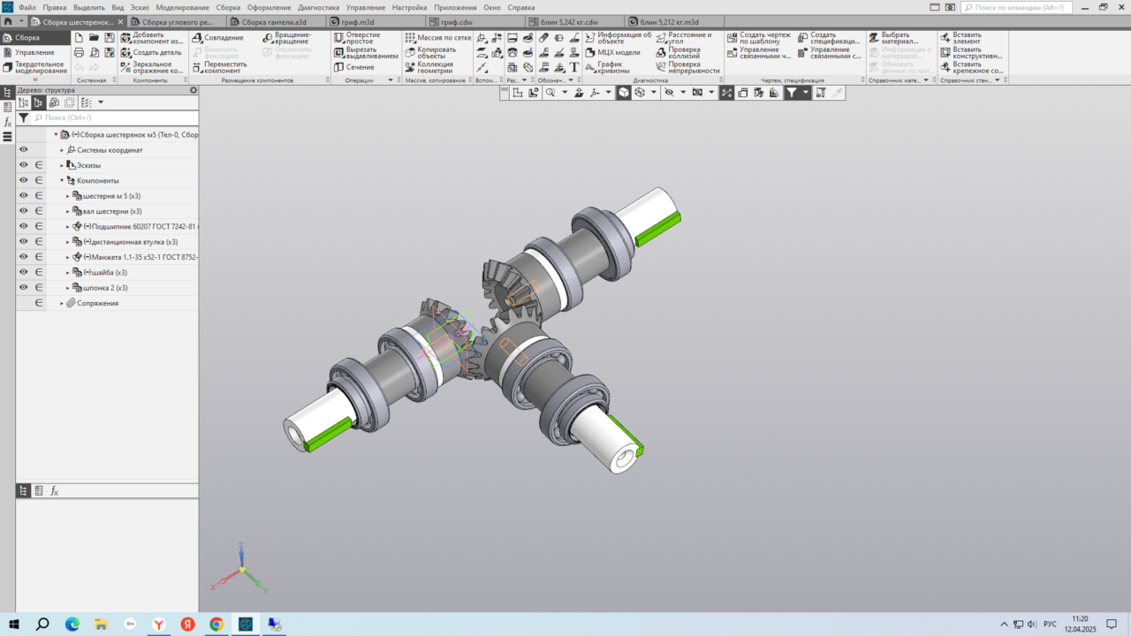The image size is (1131, 636).
Task: Open home icon left of document tabs
Action: tap(8, 20)
